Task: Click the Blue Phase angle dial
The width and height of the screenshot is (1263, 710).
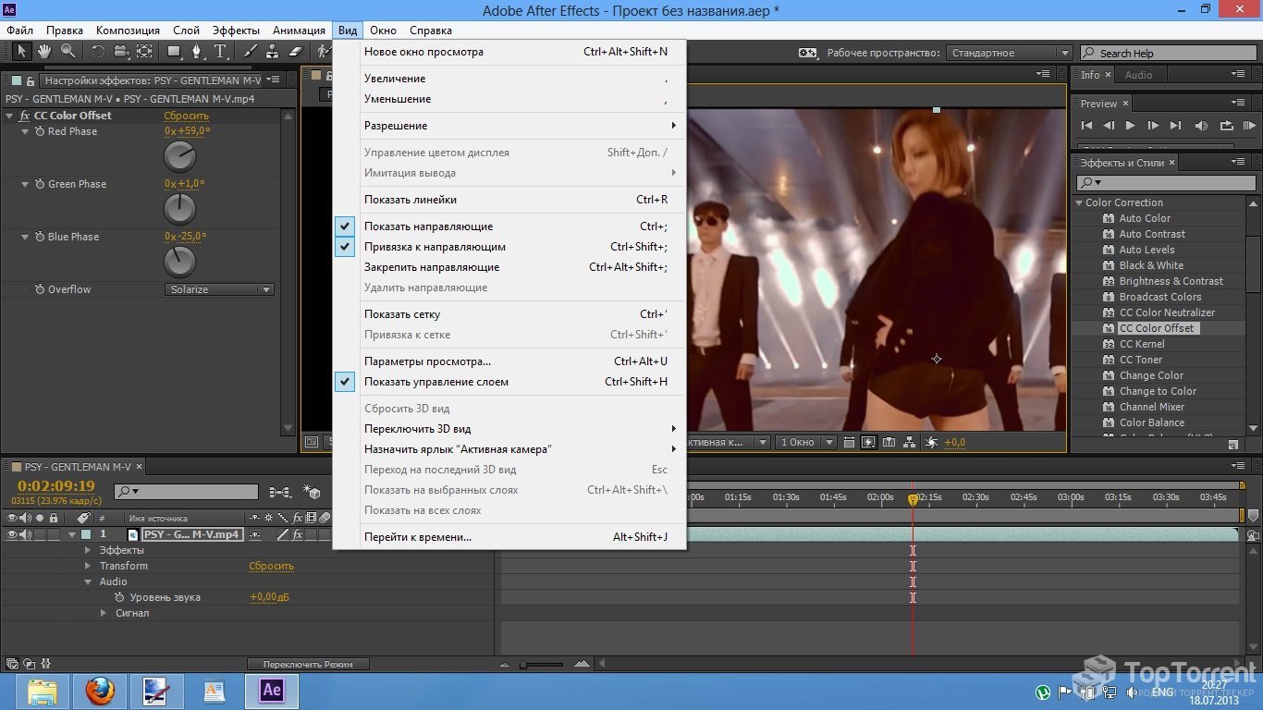Action: 179,263
